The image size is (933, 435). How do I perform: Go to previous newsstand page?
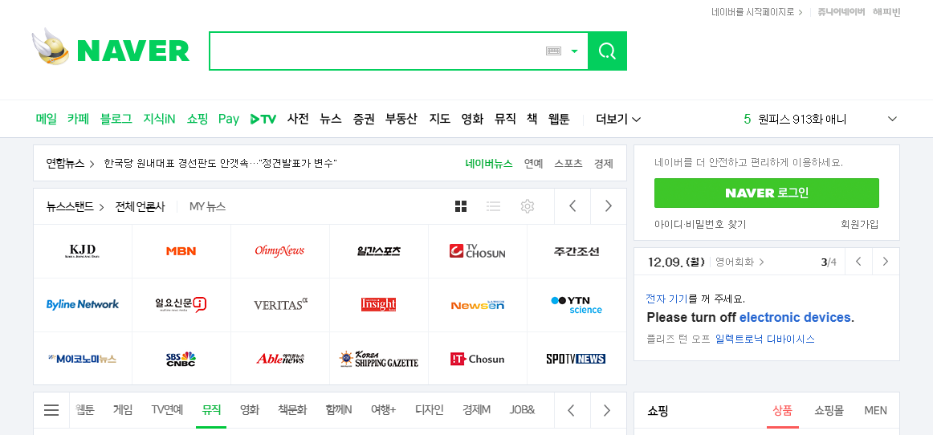(572, 206)
